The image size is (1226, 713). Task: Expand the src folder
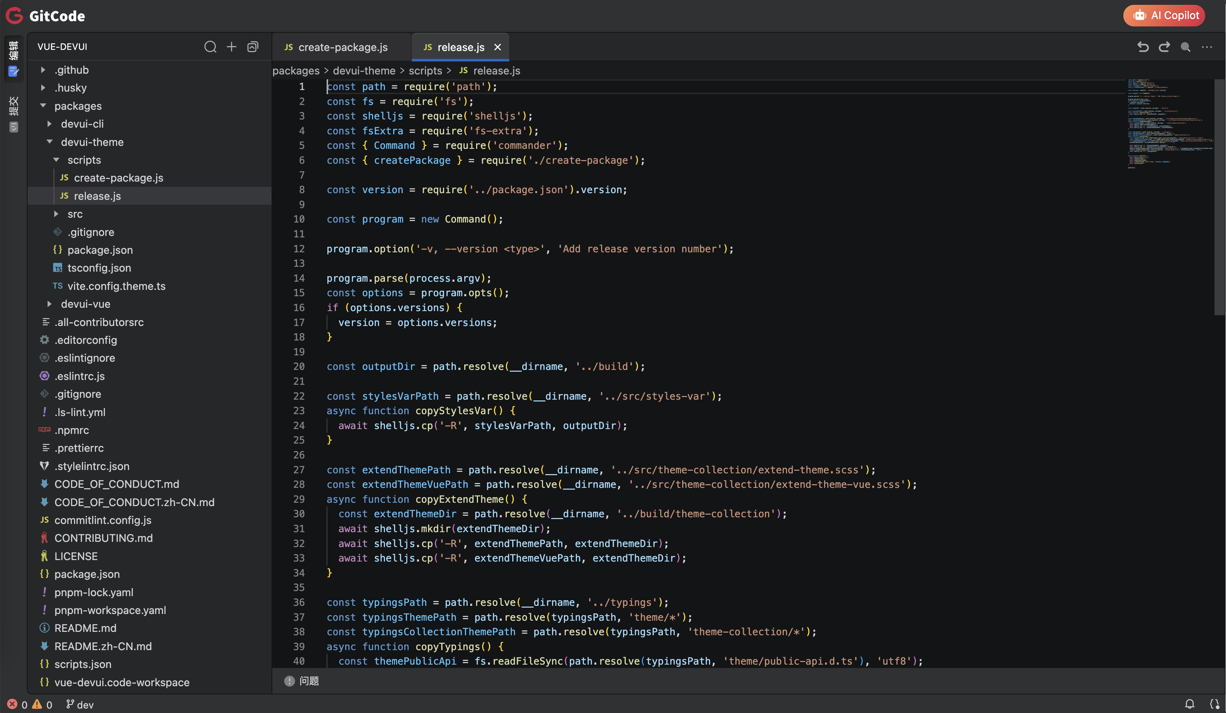point(75,214)
